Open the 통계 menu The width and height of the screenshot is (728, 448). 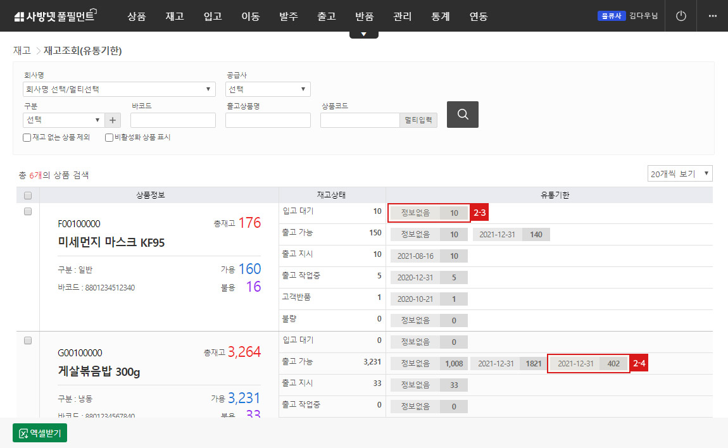[440, 16]
